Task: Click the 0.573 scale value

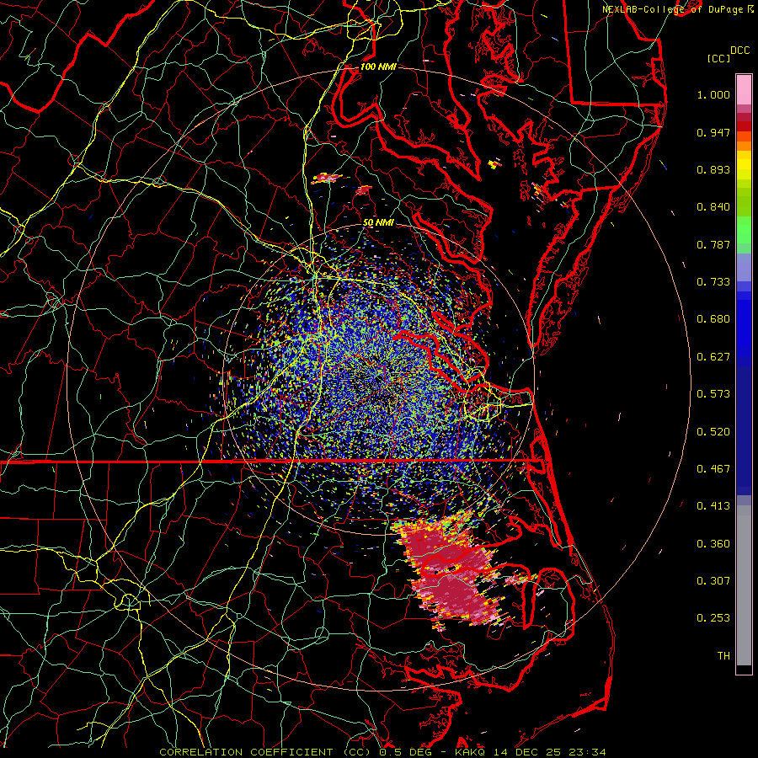Action: (713, 394)
